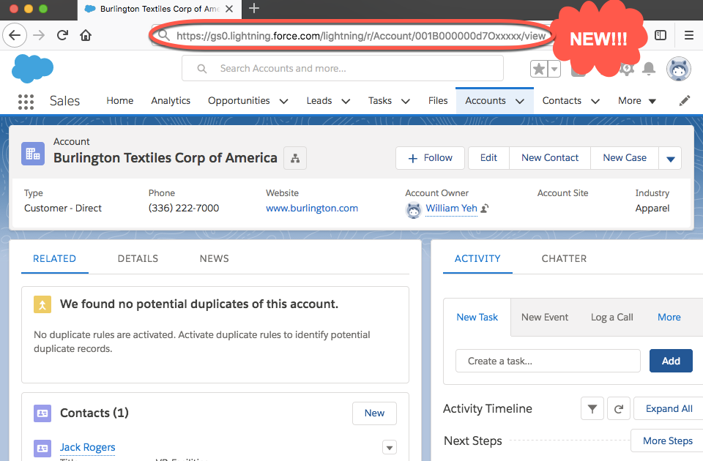Click New in the Contacts list
The image size is (703, 461).
tap(374, 413)
